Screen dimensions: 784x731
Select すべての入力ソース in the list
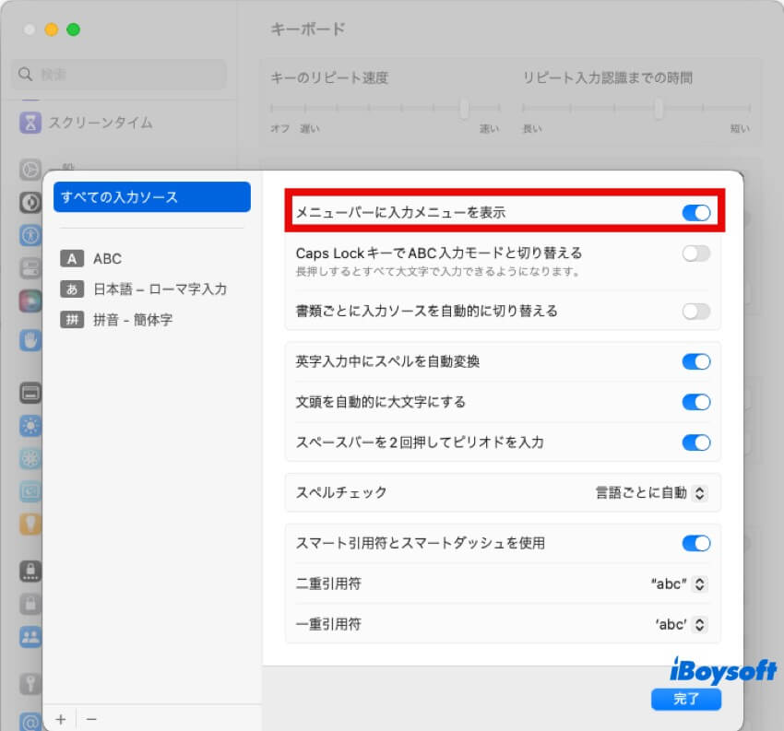pos(151,196)
